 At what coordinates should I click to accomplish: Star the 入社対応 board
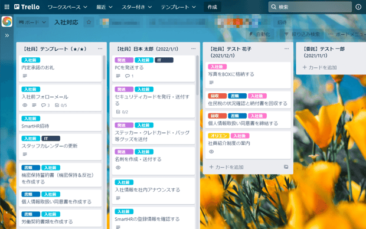click(89, 22)
